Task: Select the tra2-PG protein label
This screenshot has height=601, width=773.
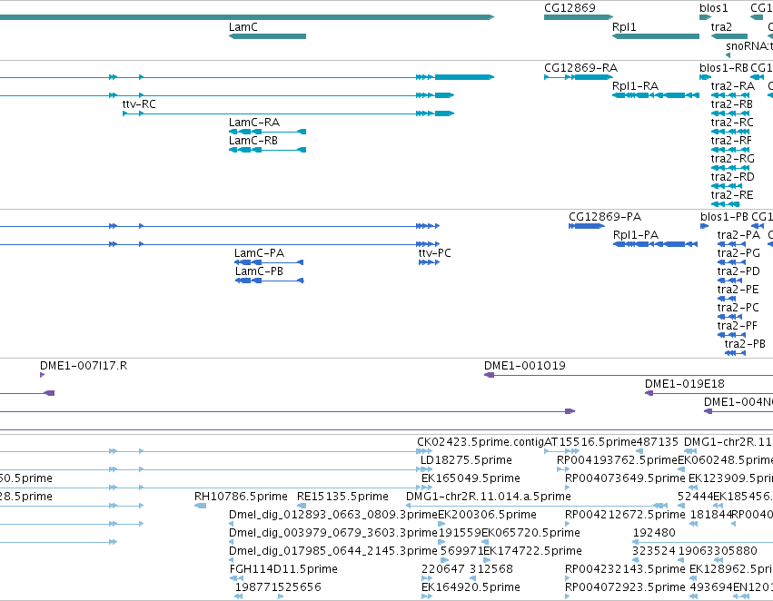Action: pos(738,252)
